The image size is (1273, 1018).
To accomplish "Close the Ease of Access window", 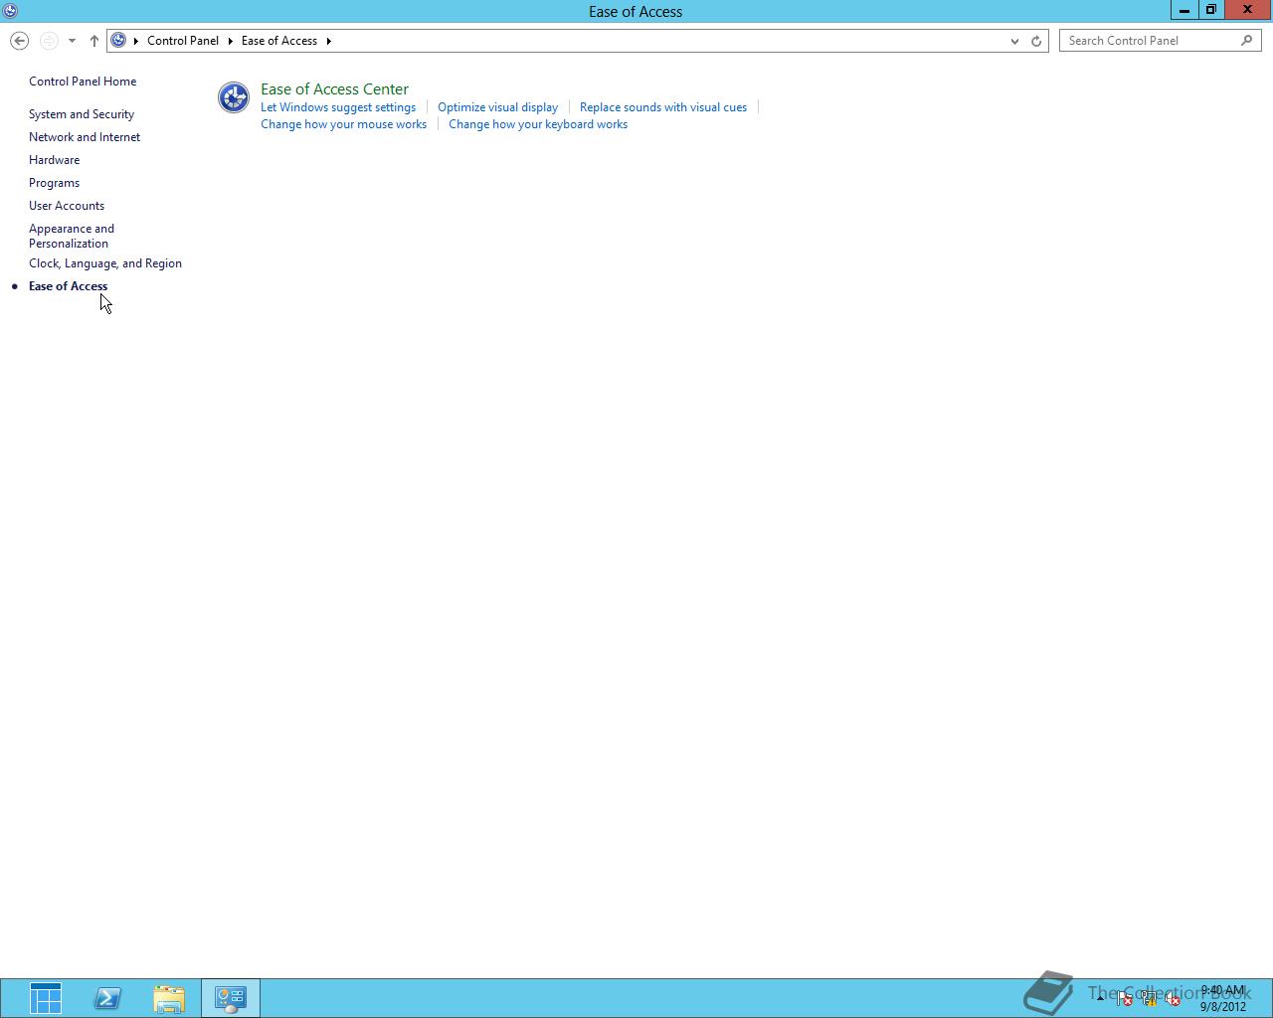I will tap(1247, 10).
